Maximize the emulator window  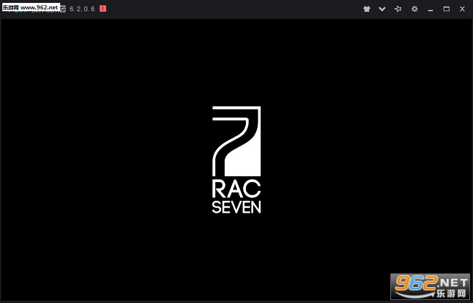pos(446,9)
